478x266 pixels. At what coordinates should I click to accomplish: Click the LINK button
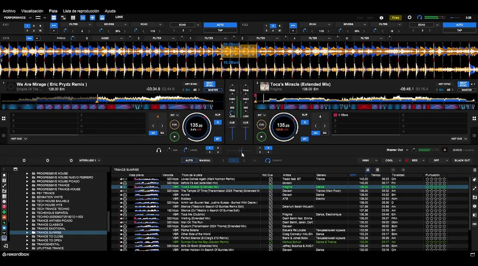[x=119, y=17]
